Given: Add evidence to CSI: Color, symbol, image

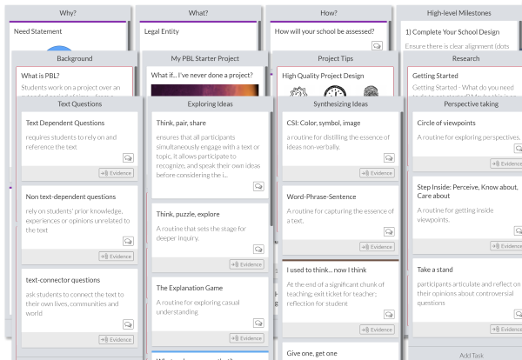Looking at the screenshot, I should click(378, 173).
